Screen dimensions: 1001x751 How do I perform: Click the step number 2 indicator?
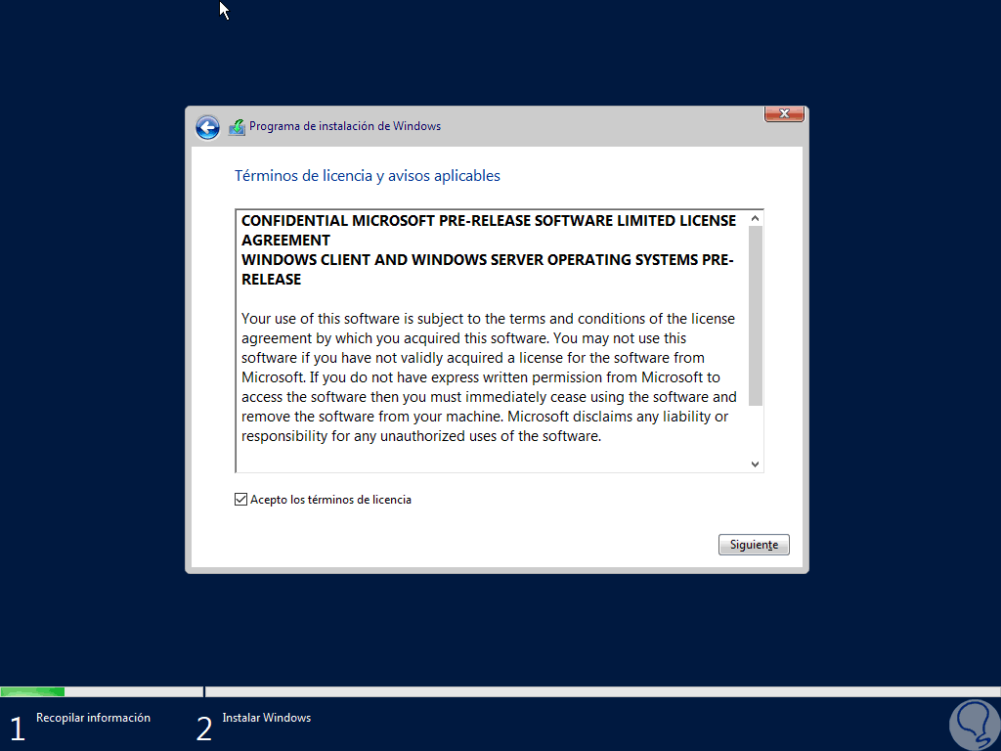point(204,729)
